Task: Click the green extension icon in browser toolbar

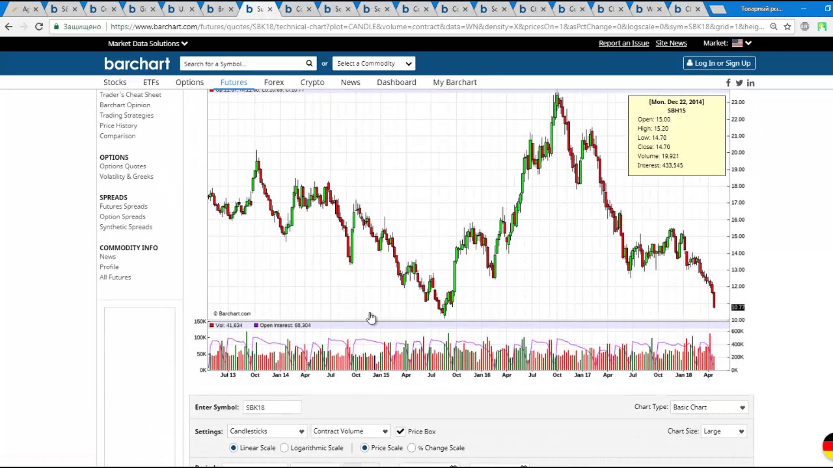Action: tap(822, 27)
